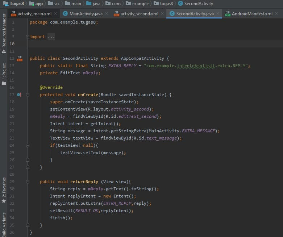
Task: Click the Tugas8 breadcrumb
Action: 13,4
